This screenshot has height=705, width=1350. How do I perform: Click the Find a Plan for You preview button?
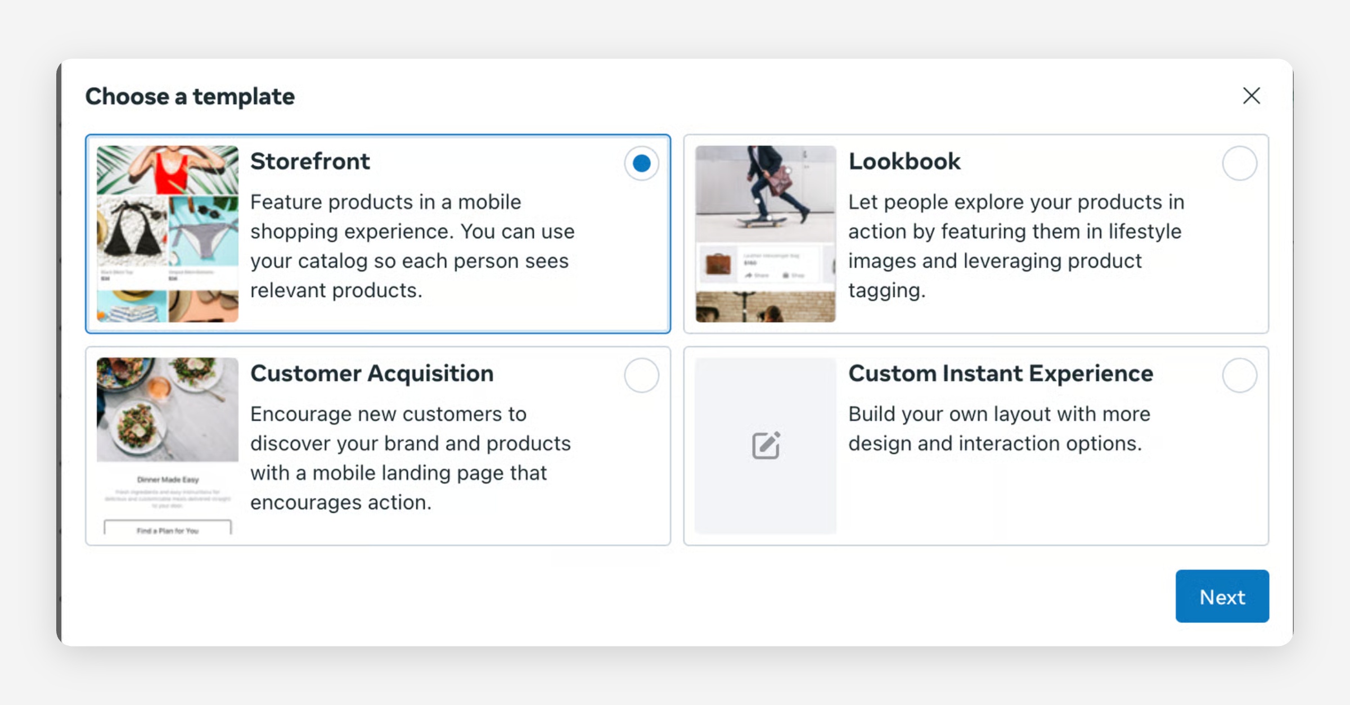(168, 530)
